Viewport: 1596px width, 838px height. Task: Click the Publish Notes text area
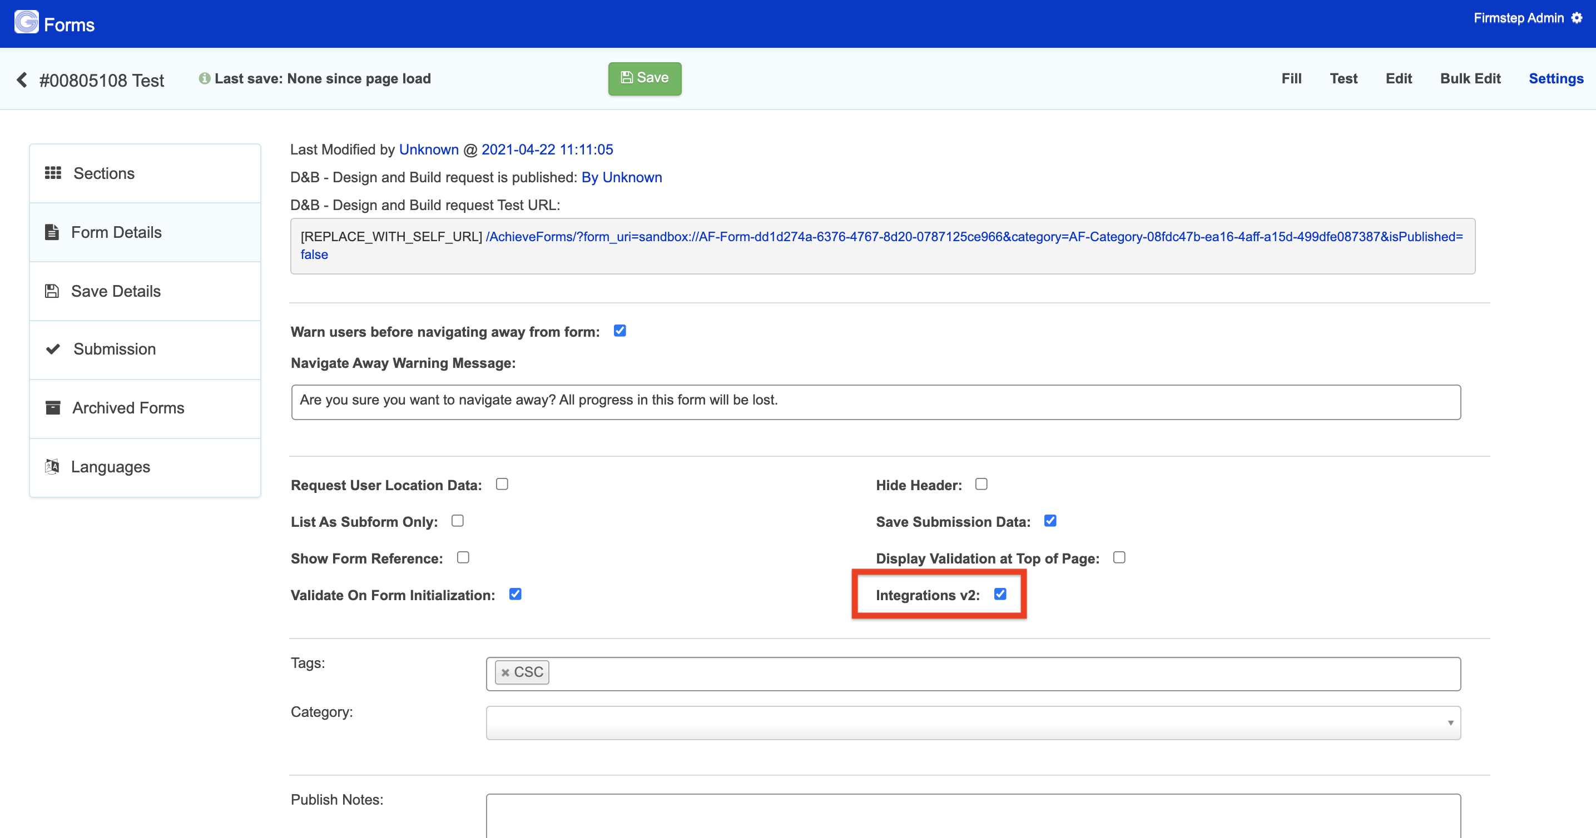(x=973, y=816)
